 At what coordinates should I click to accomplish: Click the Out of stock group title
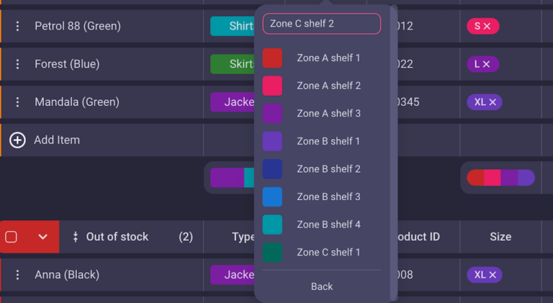pyautogui.click(x=117, y=237)
